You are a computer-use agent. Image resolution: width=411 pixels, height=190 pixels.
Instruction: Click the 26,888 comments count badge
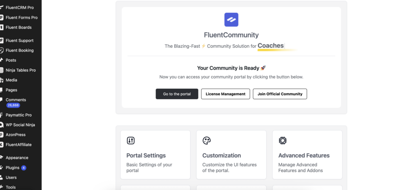tap(13, 105)
